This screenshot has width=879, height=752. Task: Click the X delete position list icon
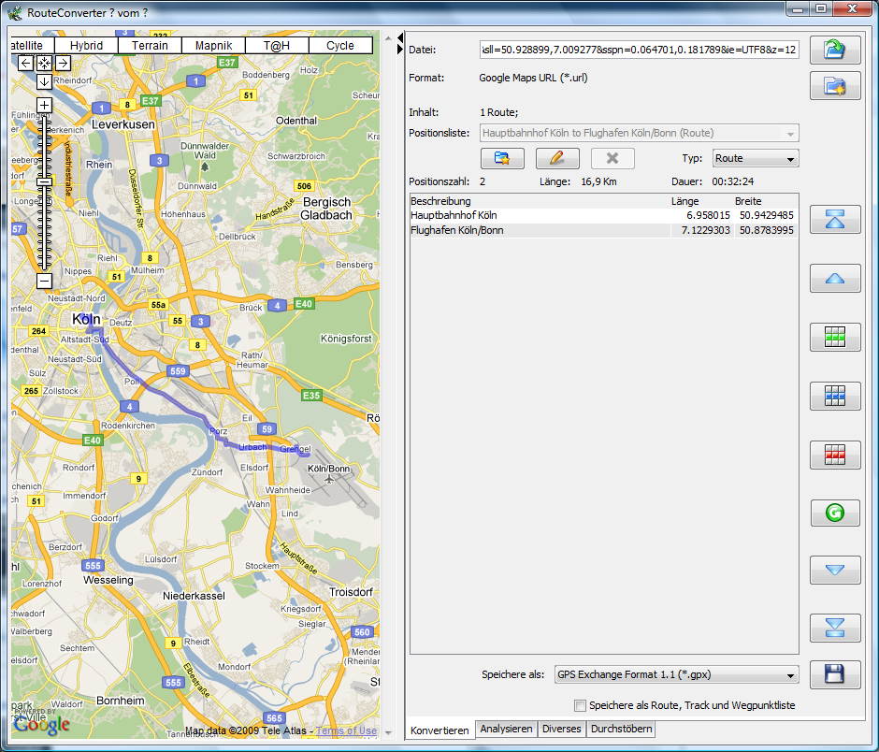(x=612, y=158)
